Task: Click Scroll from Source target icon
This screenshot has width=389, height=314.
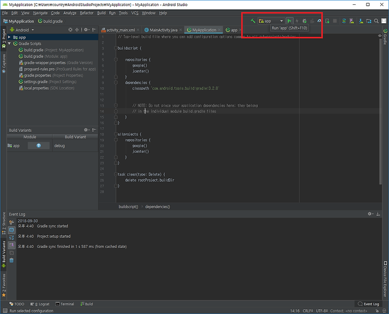Action: [x=70, y=30]
